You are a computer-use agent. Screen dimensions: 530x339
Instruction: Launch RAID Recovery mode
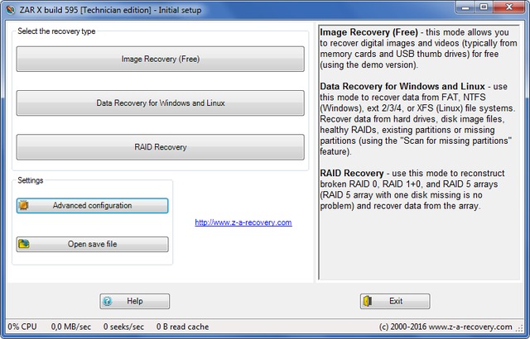(160, 147)
